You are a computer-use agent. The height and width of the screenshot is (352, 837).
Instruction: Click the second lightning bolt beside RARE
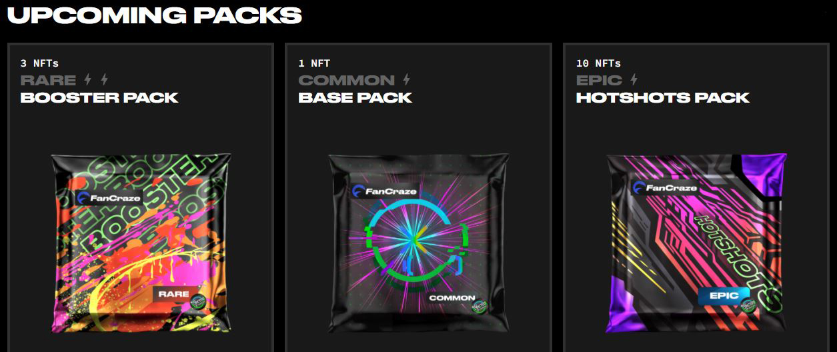(x=104, y=80)
